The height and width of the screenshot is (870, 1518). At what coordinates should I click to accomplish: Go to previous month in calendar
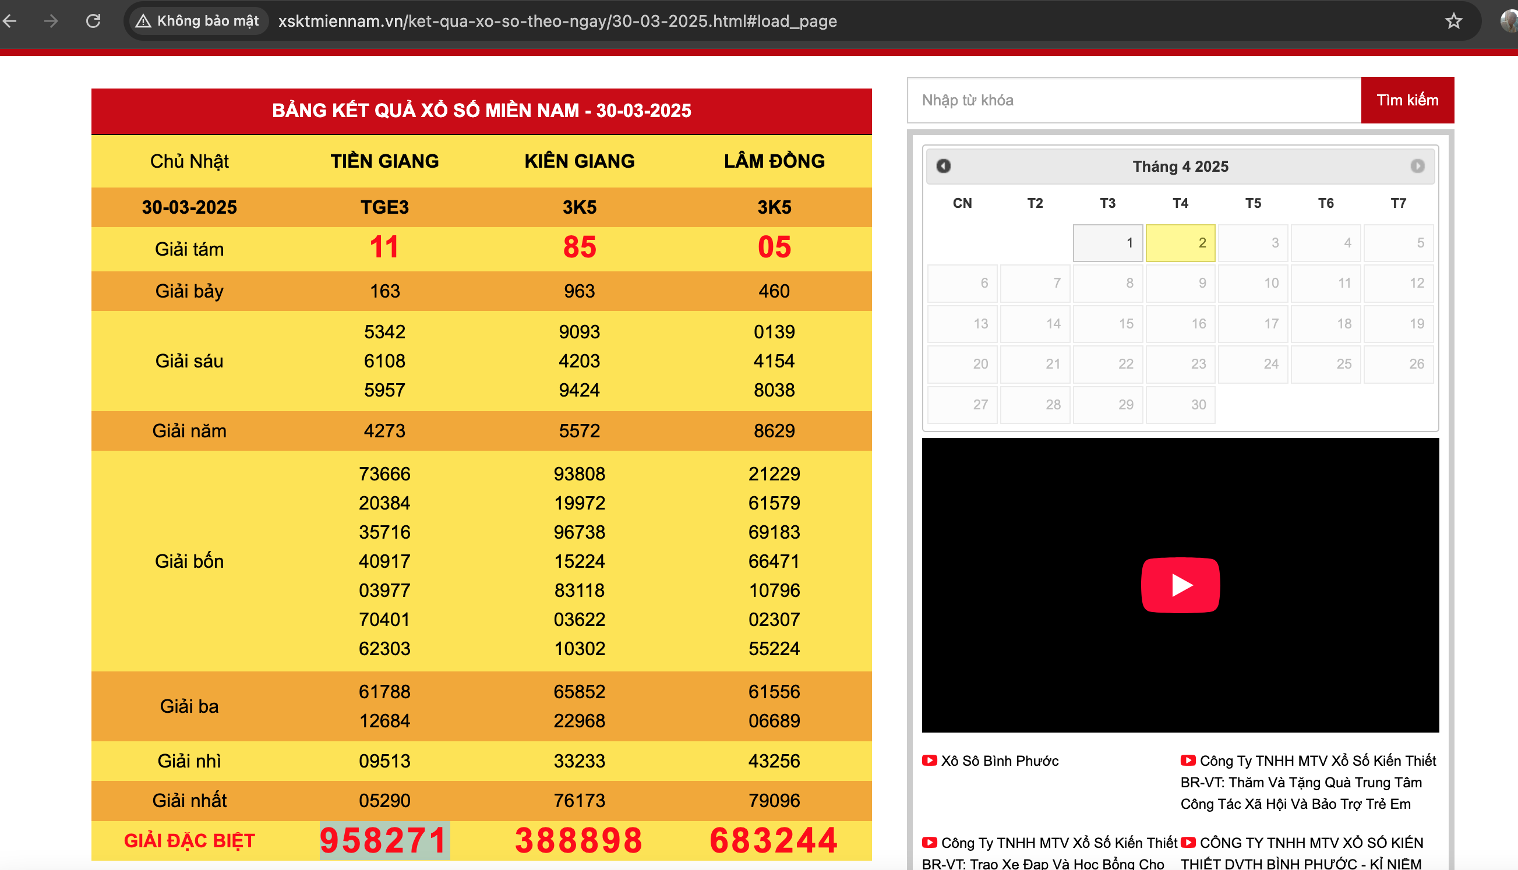tap(943, 166)
